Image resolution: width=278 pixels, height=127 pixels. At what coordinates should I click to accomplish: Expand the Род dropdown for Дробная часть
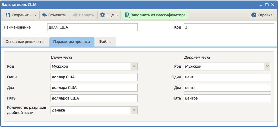pos(267,66)
